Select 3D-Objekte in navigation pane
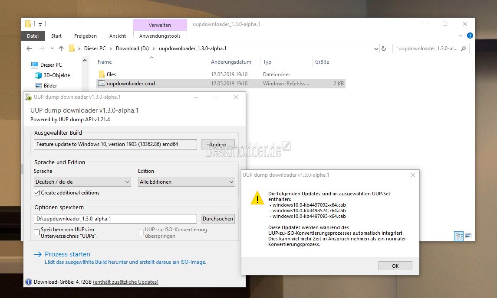The height and width of the screenshot is (298, 497). tap(57, 75)
